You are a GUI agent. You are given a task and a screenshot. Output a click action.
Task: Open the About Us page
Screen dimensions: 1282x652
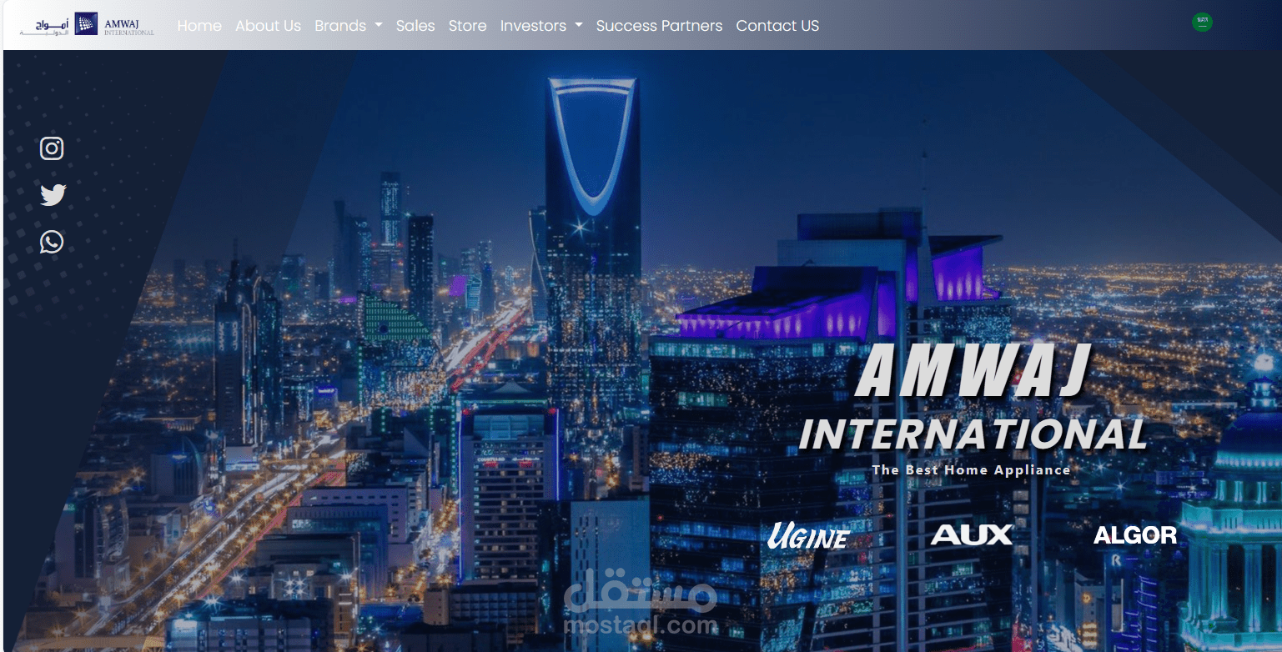click(x=268, y=26)
